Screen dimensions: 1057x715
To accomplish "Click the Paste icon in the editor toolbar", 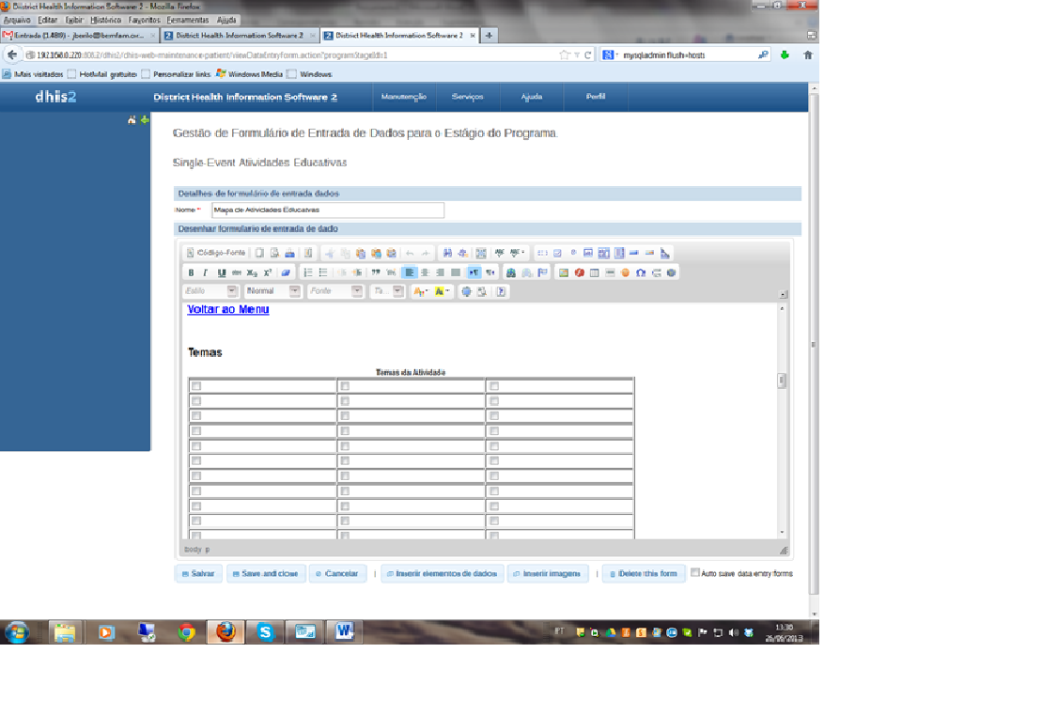I will click(361, 254).
